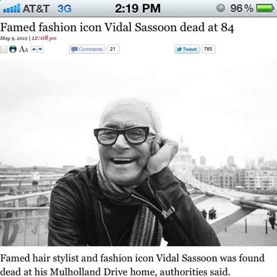Click the tweet count 785 bubble
The height and width of the screenshot is (277, 277).
click(208, 49)
